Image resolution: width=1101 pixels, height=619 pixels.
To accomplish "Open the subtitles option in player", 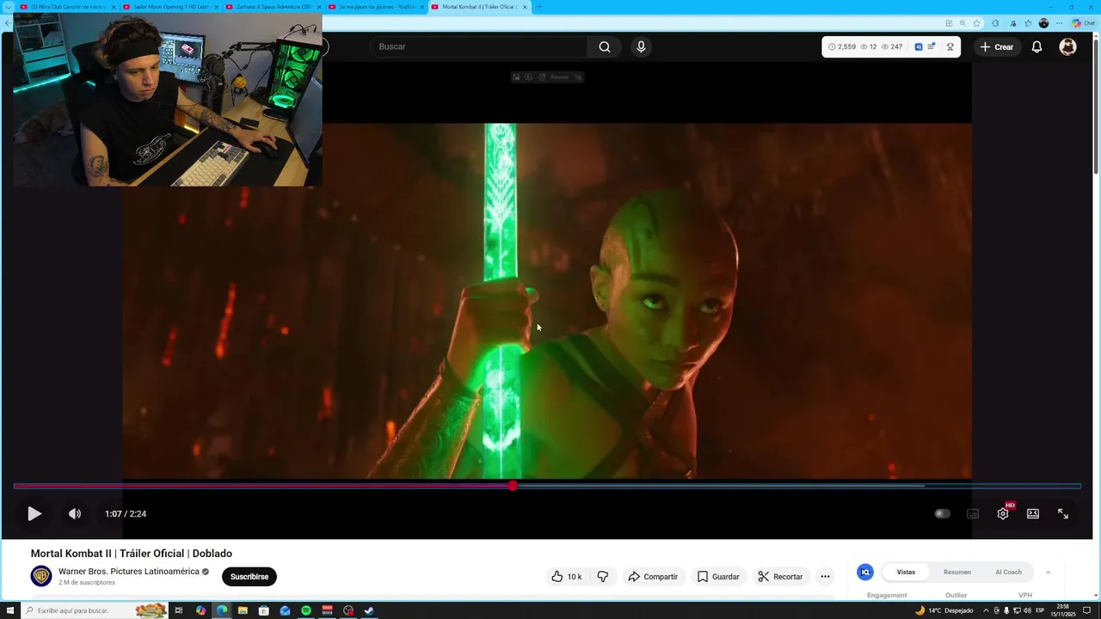I will [x=973, y=513].
